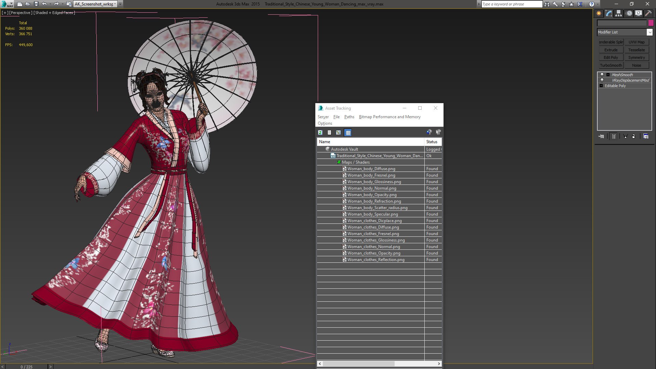
Task: Open Subscription Center key icon
Action: tap(555, 4)
